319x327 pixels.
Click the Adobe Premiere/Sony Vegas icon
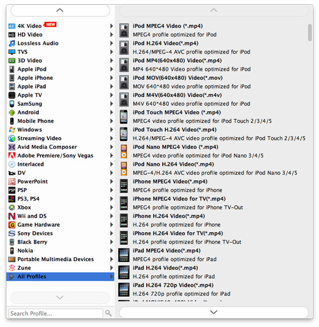pos(12,156)
